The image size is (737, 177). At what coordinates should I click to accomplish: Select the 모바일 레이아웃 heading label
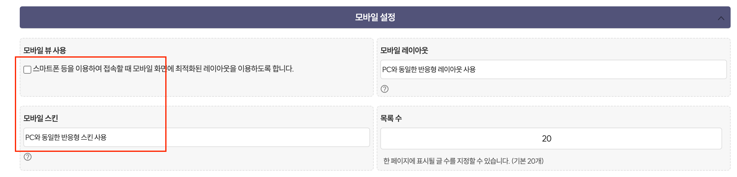point(404,50)
